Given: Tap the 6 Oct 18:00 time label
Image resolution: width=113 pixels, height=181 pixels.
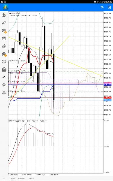Looking at the screenshot, I should 13,175.
